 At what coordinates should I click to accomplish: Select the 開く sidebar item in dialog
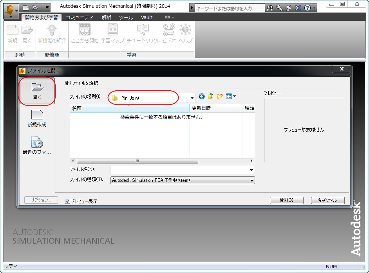[x=37, y=91]
